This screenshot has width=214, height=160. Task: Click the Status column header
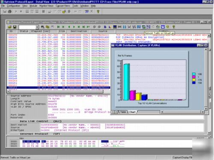point(24,31)
